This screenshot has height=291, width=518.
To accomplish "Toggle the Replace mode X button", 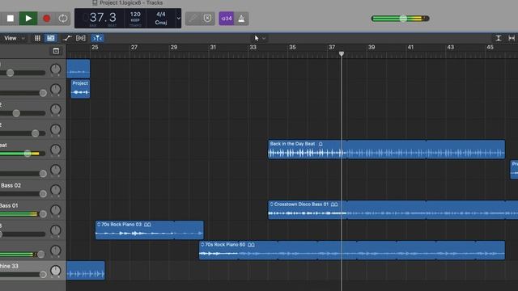I will (207, 19).
